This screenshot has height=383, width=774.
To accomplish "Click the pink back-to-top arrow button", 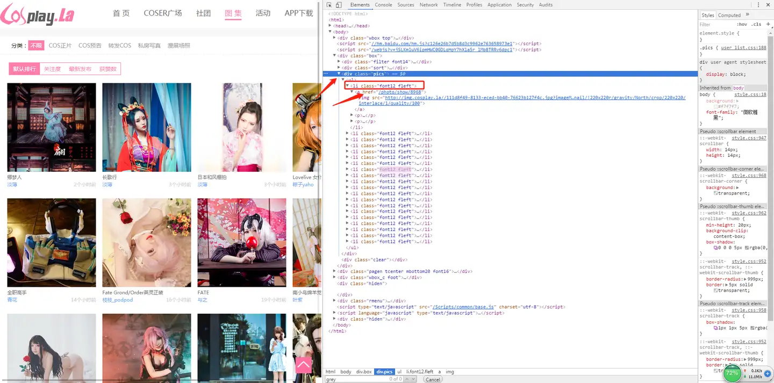I will tap(304, 365).
